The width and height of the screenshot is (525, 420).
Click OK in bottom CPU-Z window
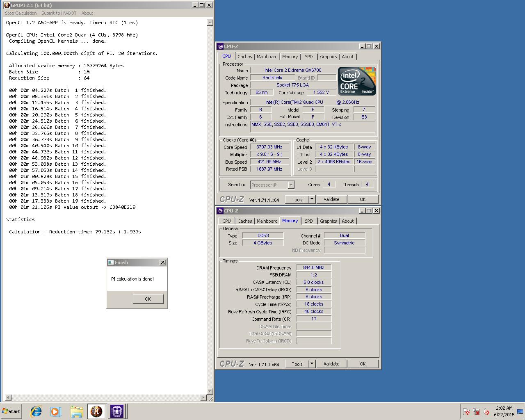363,364
